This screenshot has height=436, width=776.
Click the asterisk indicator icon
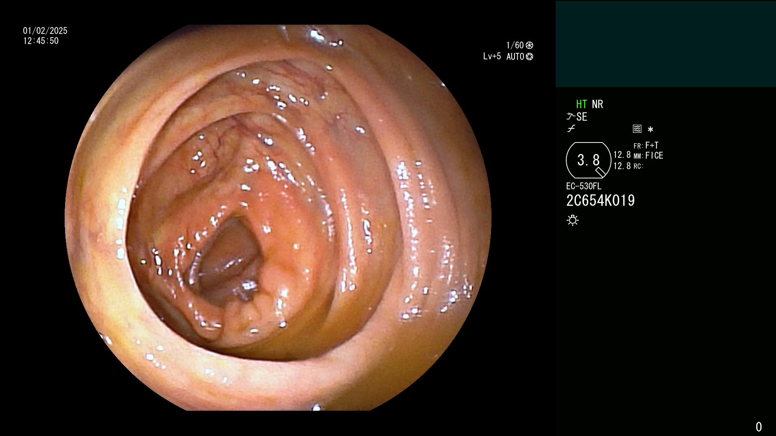click(x=650, y=130)
